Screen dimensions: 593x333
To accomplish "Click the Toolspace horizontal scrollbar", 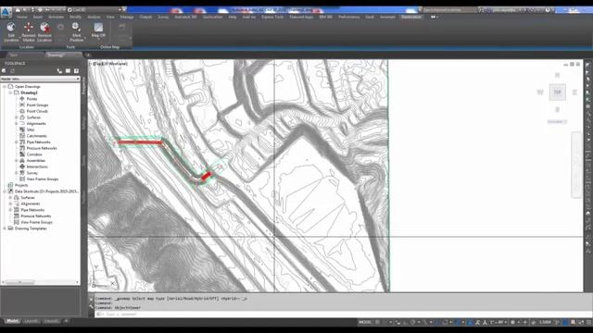I will [x=40, y=282].
